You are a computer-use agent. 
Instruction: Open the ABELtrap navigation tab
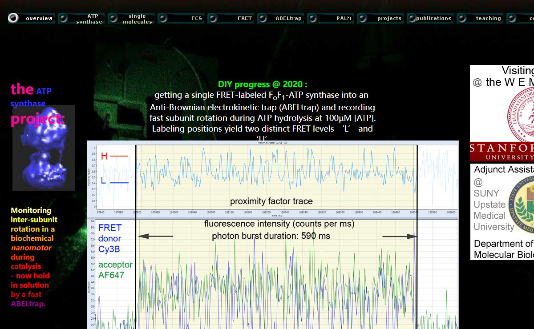[281, 18]
